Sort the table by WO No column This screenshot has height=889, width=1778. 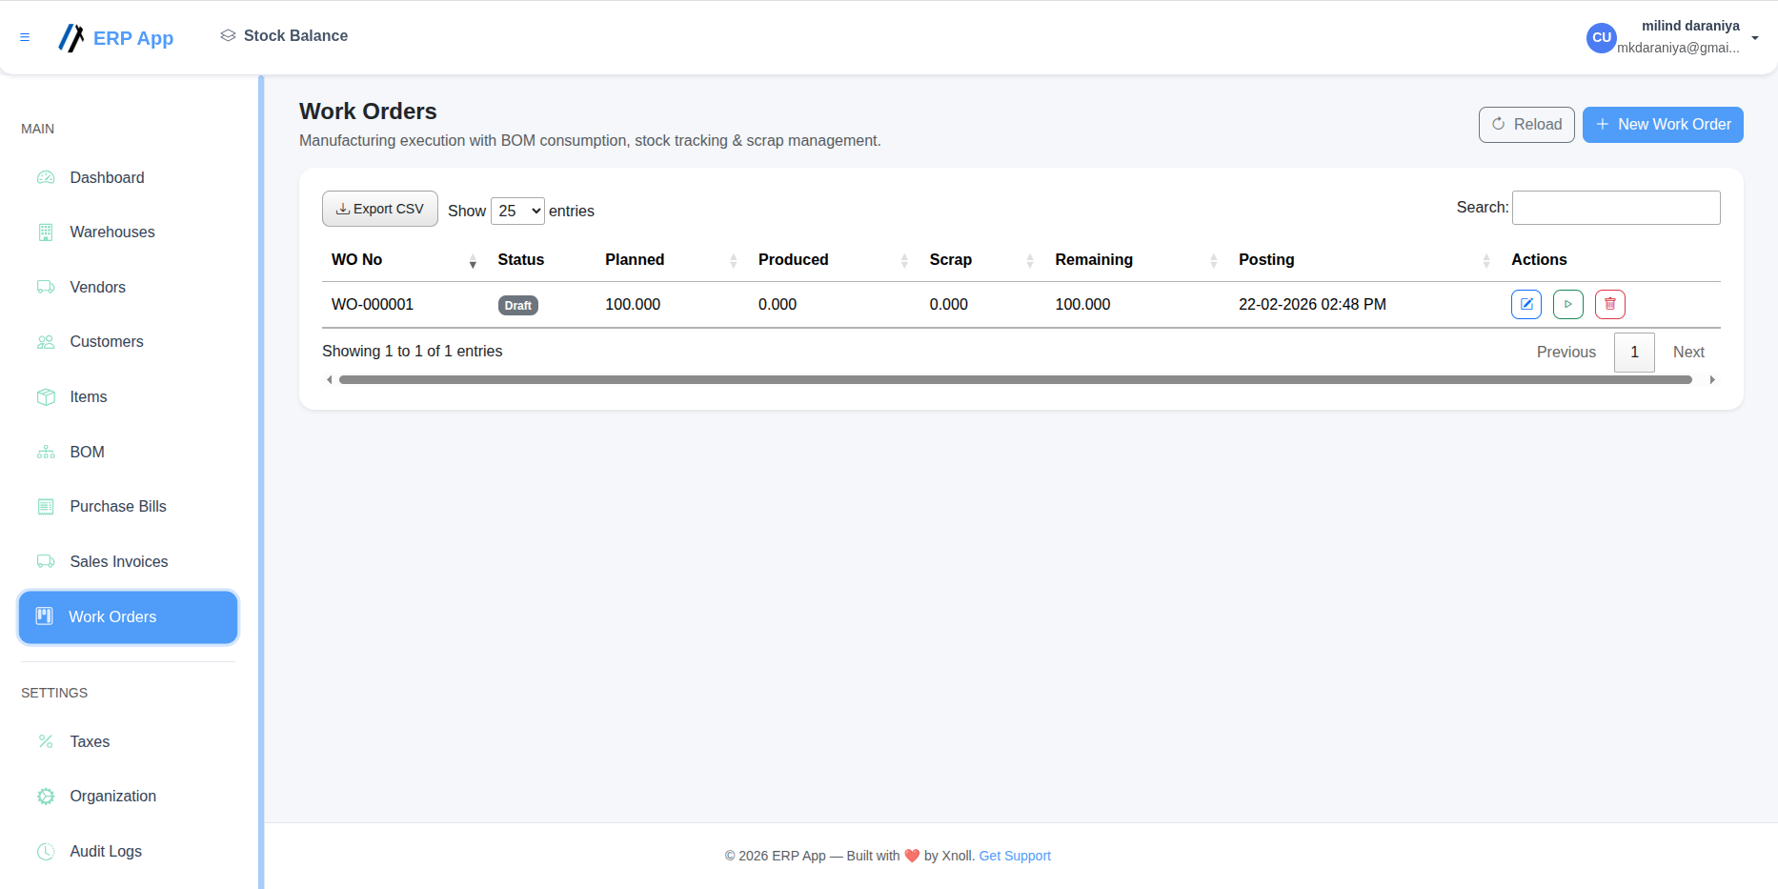472,259
